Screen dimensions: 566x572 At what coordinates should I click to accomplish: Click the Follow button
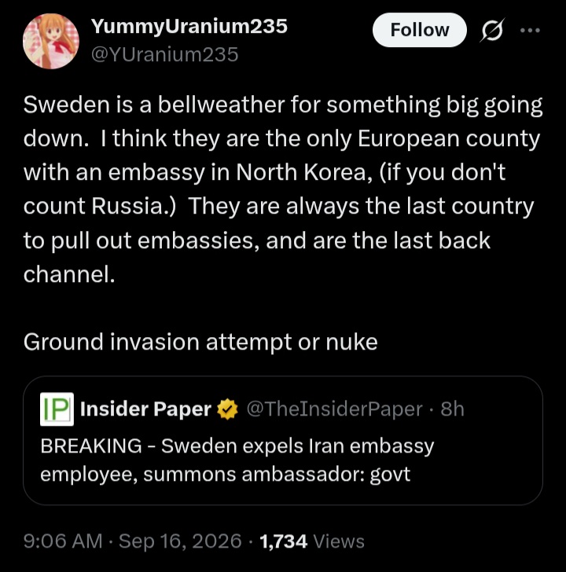tap(419, 30)
